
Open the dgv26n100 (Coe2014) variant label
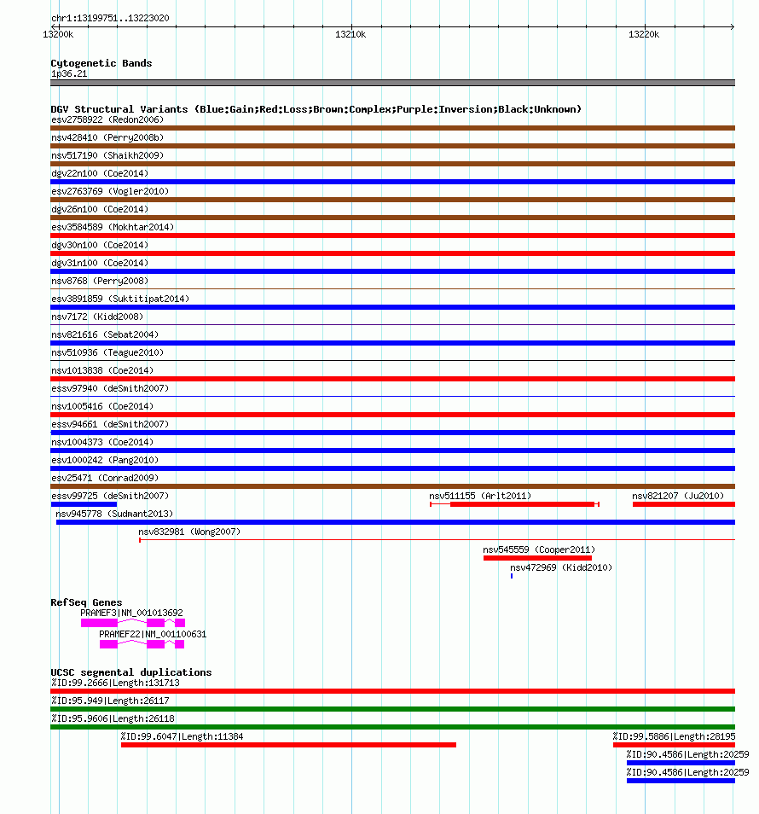tap(100, 209)
